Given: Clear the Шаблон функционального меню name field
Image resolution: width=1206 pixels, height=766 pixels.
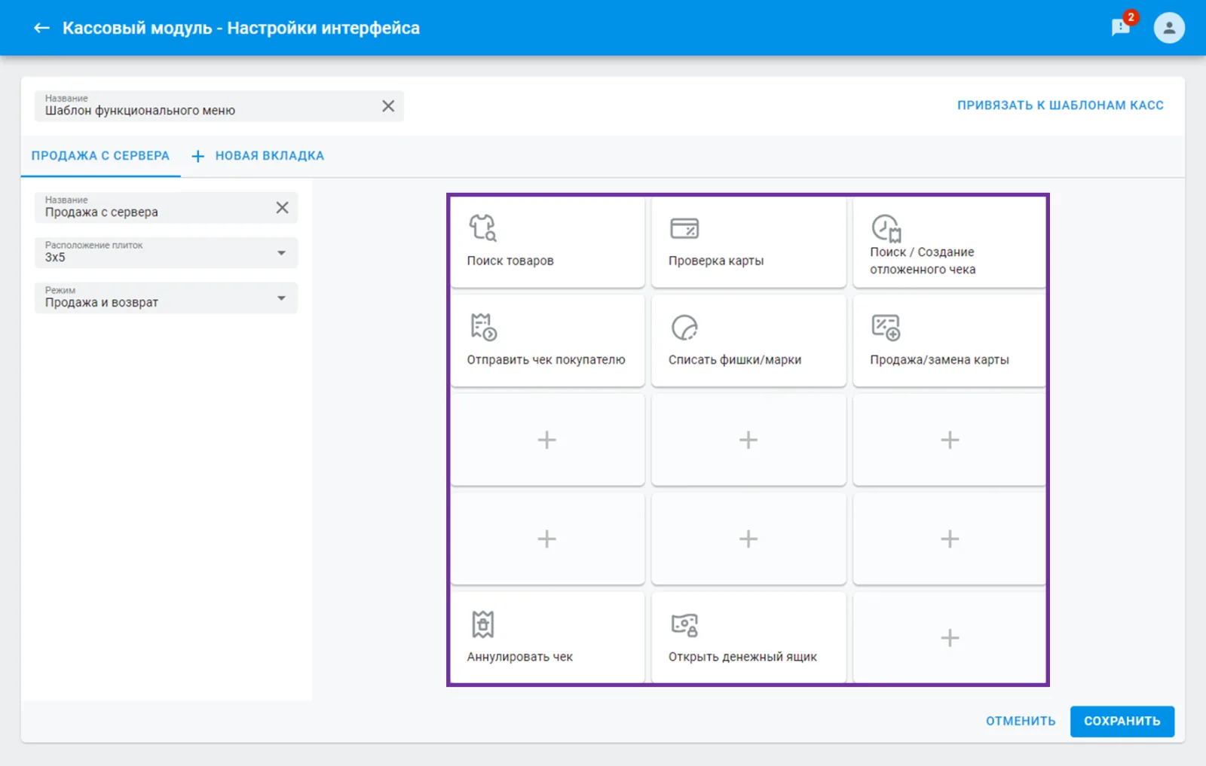Looking at the screenshot, I should (388, 106).
